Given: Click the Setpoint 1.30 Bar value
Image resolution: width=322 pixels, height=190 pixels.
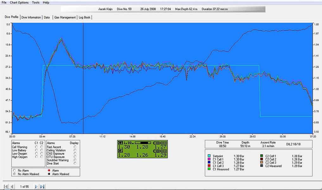Looking at the screenshot, I should 239,156.
